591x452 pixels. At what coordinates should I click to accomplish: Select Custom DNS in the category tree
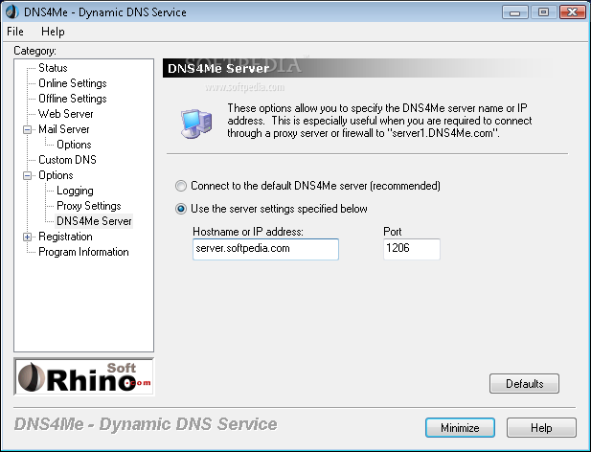67,160
